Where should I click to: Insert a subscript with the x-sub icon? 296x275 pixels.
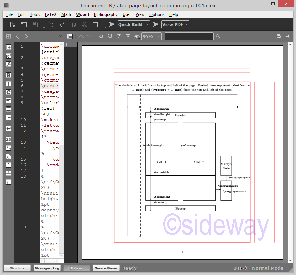click(8, 148)
